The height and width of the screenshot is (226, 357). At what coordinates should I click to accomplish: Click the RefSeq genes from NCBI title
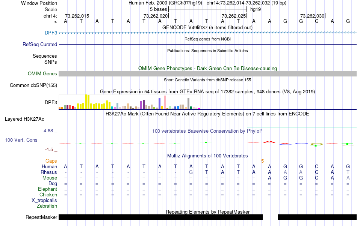[x=207, y=39]
